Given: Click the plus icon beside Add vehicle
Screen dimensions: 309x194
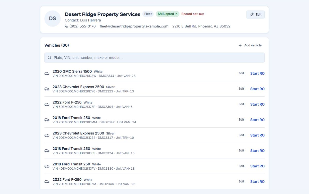Looking at the screenshot, I should click(x=240, y=45).
